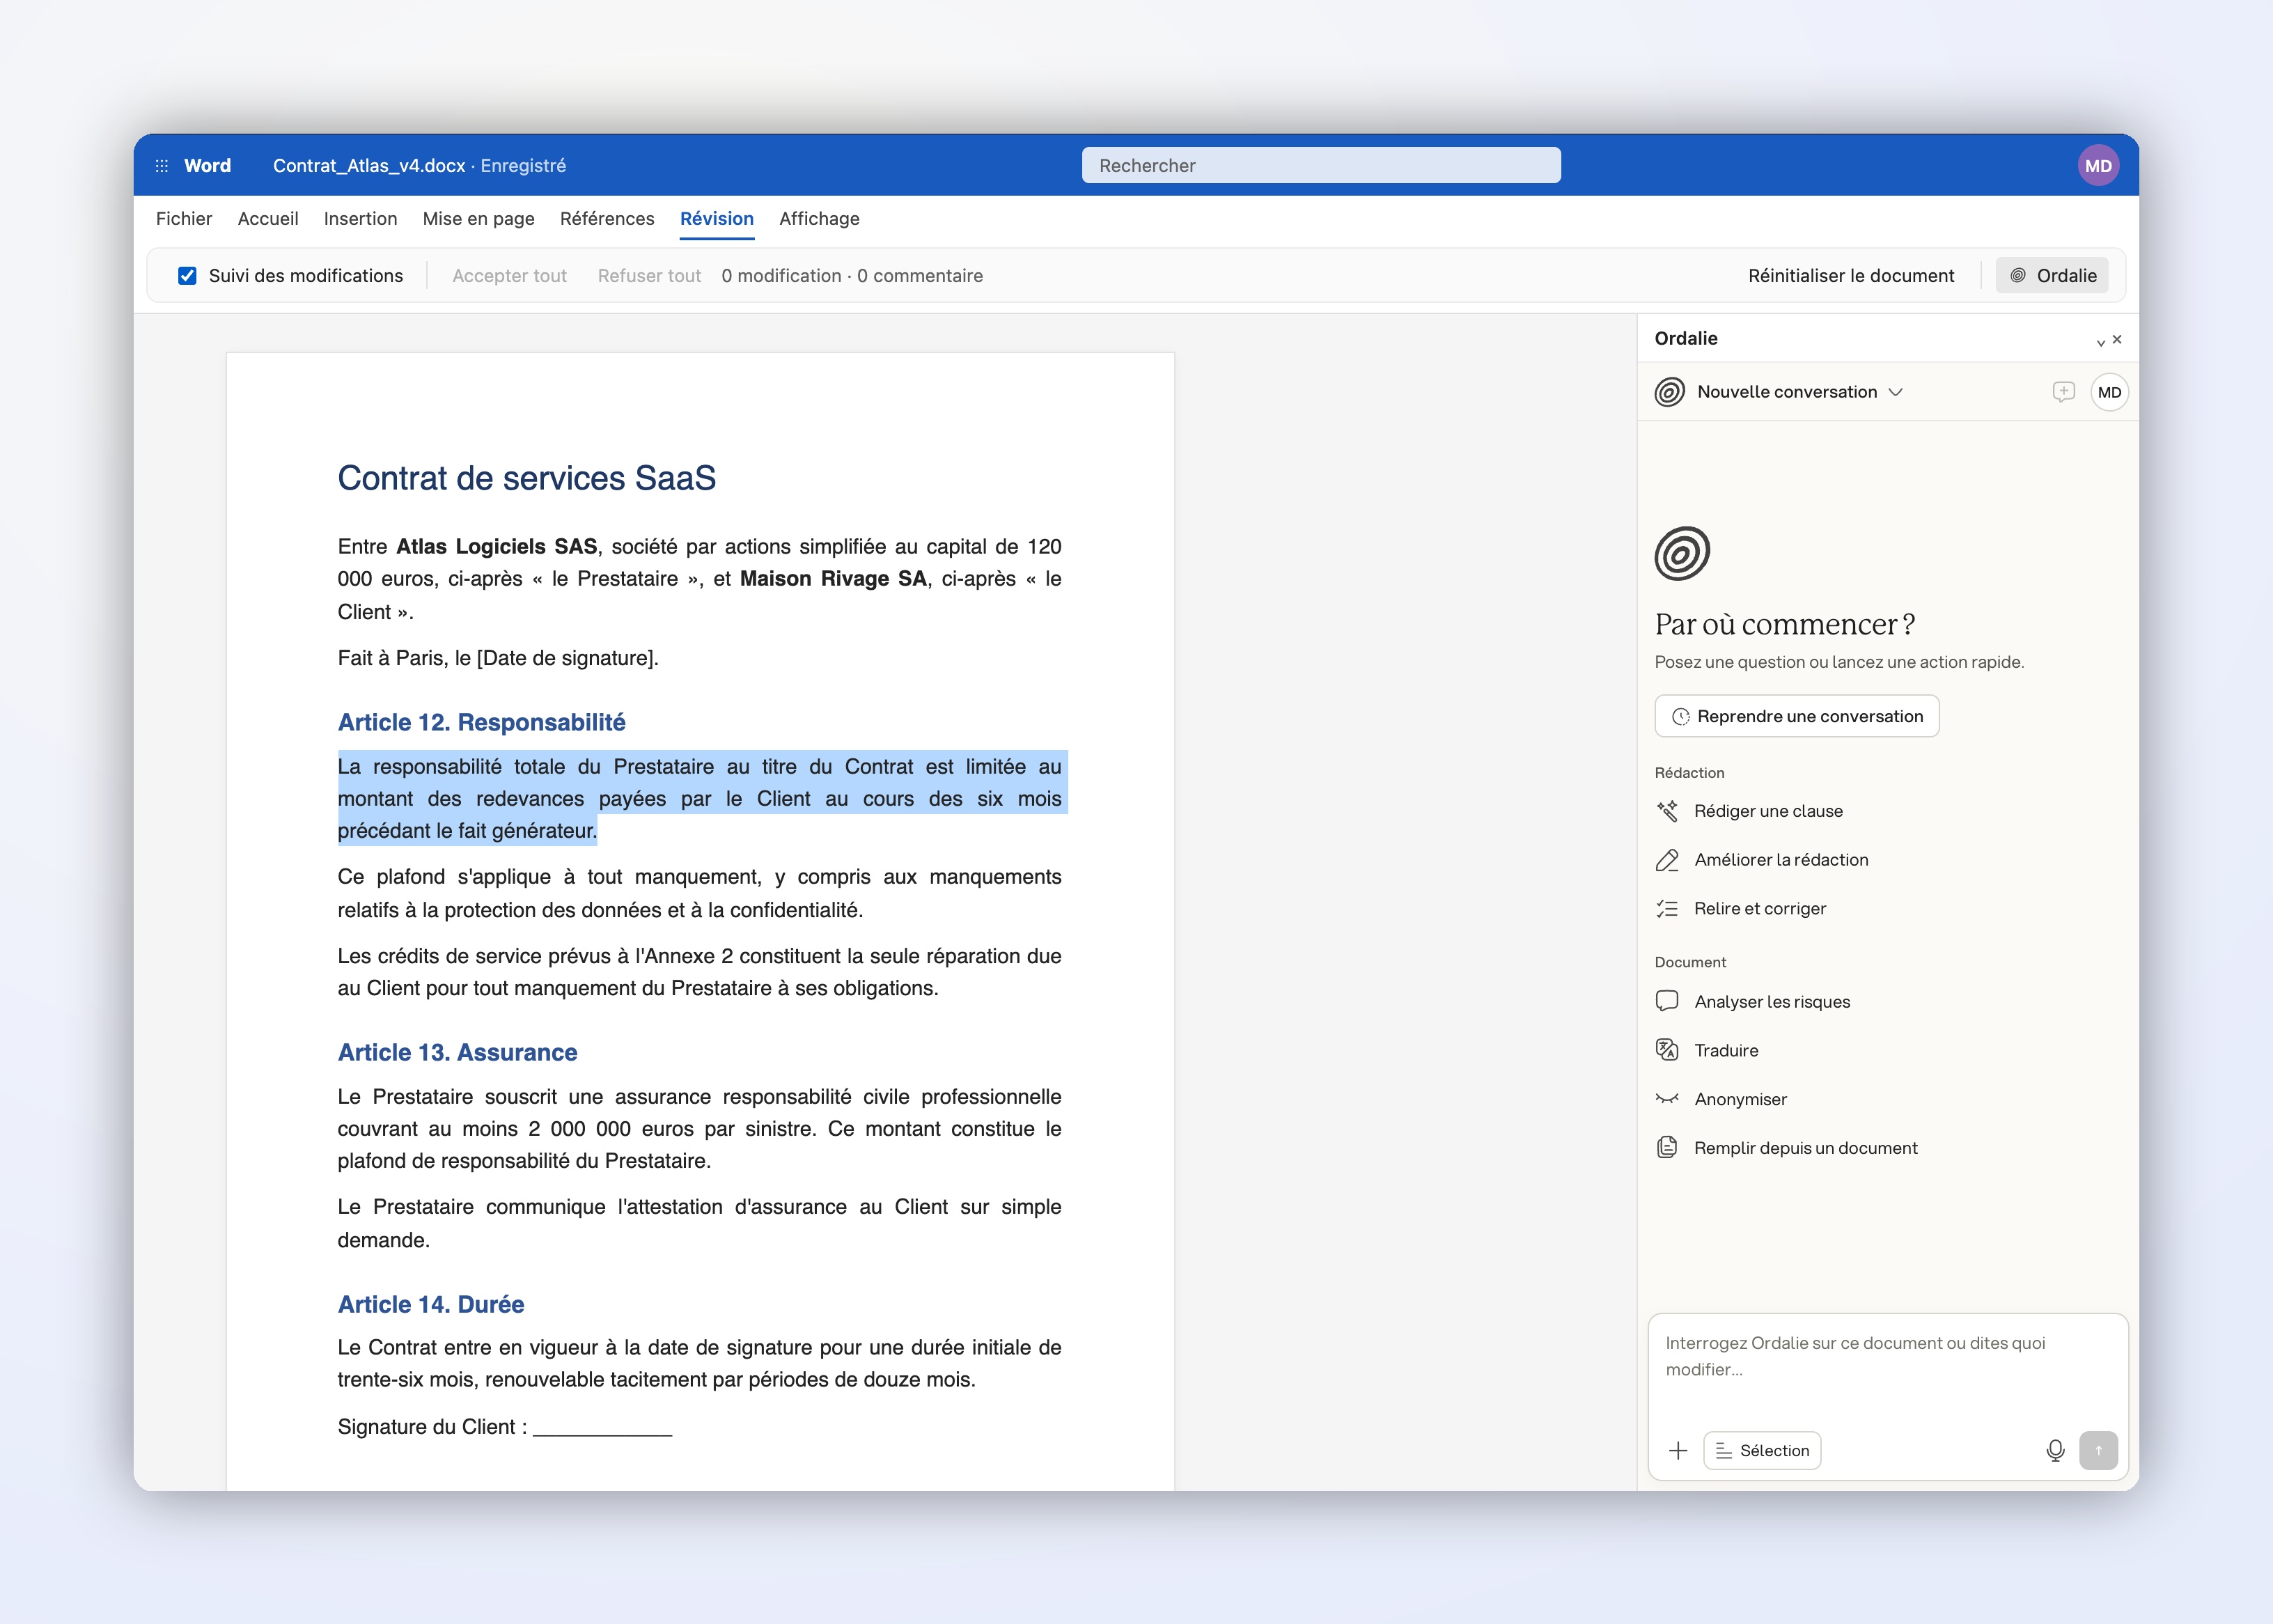This screenshot has height=1624, width=2273.
Task: Open the MD account avatar in title bar
Action: tap(2097, 166)
